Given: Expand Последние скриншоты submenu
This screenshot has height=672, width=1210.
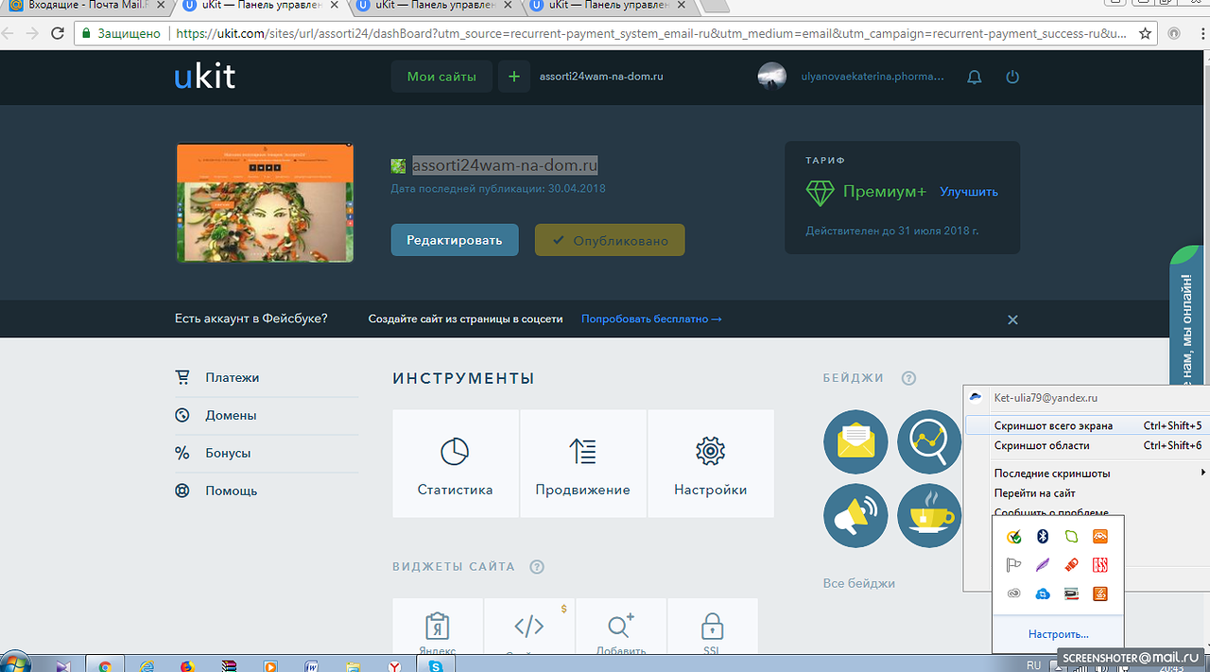Looking at the screenshot, I should click(1085, 473).
